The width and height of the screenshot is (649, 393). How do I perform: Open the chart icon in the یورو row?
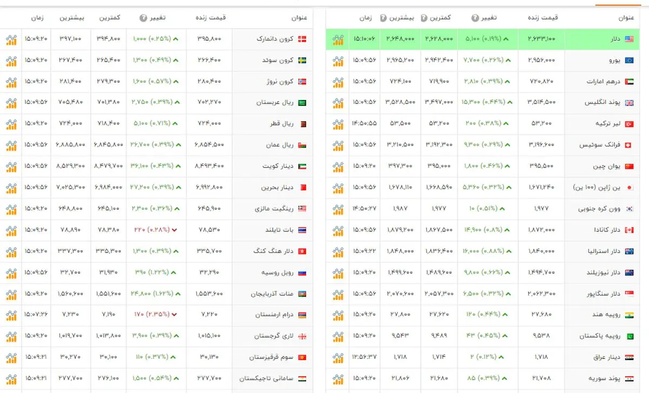pos(338,61)
